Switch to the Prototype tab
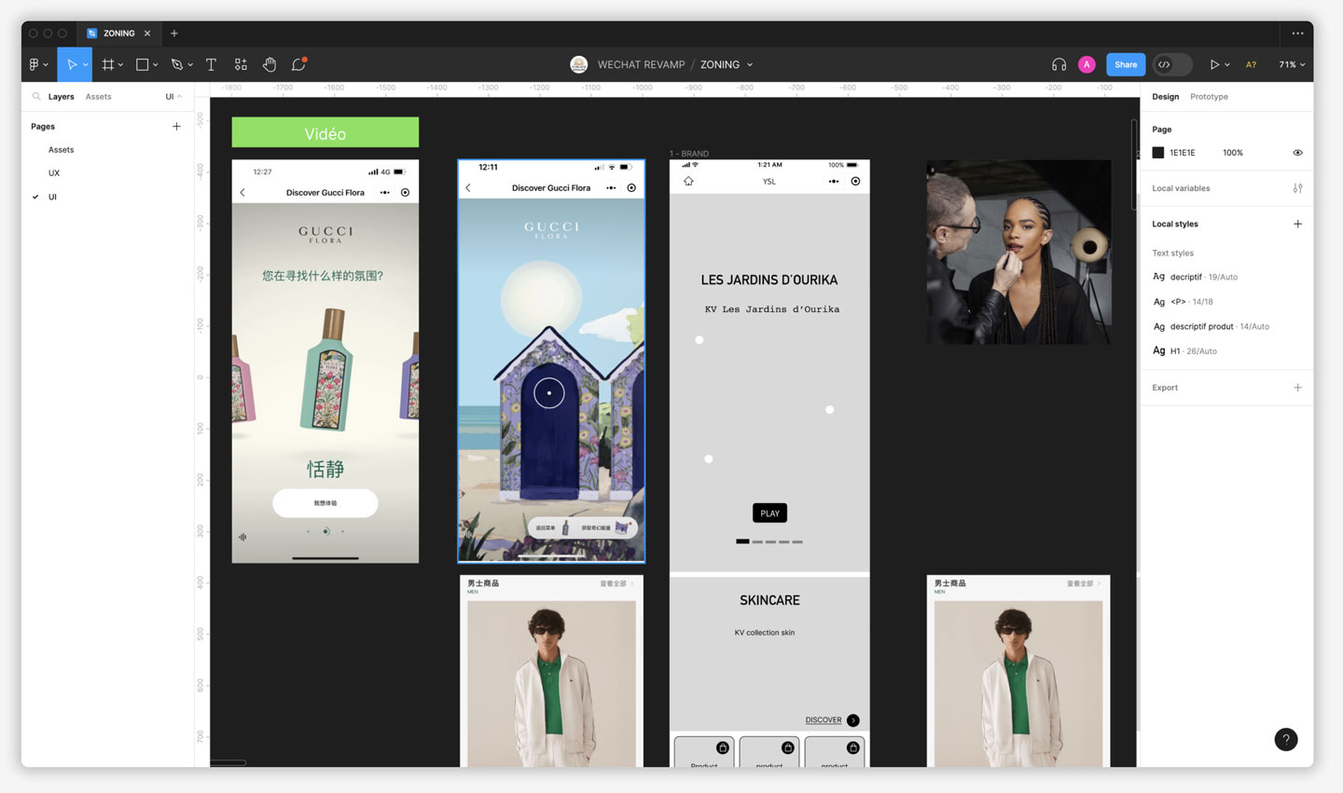Screen dimensions: 1343x793 click(x=1209, y=97)
